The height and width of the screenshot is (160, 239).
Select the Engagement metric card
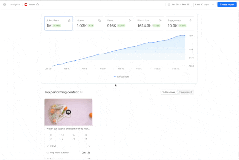coord(180,23)
